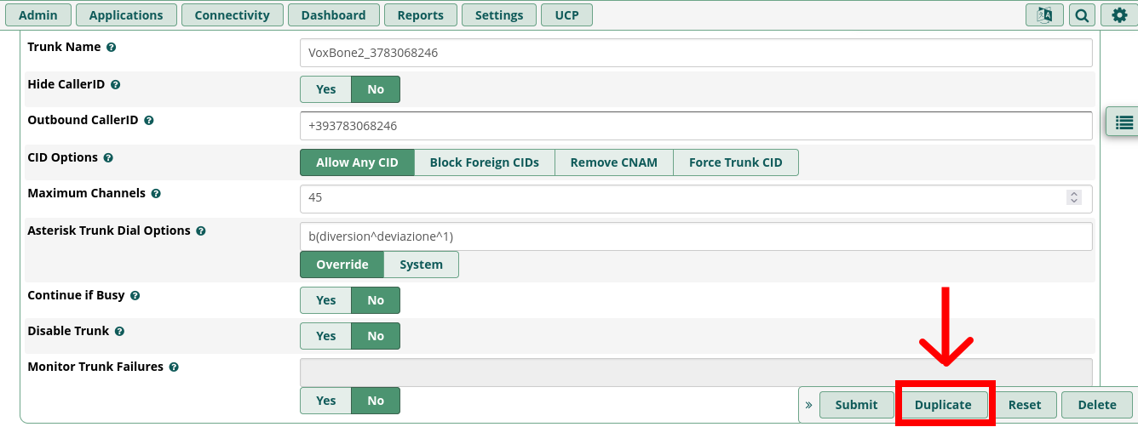Adjust Maximum Channels spinner arrows
The width and height of the screenshot is (1138, 427).
[x=1073, y=197]
